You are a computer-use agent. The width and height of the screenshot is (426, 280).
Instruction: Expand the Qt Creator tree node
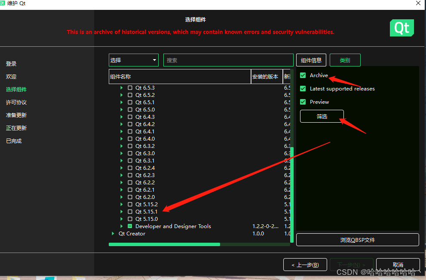click(113, 234)
